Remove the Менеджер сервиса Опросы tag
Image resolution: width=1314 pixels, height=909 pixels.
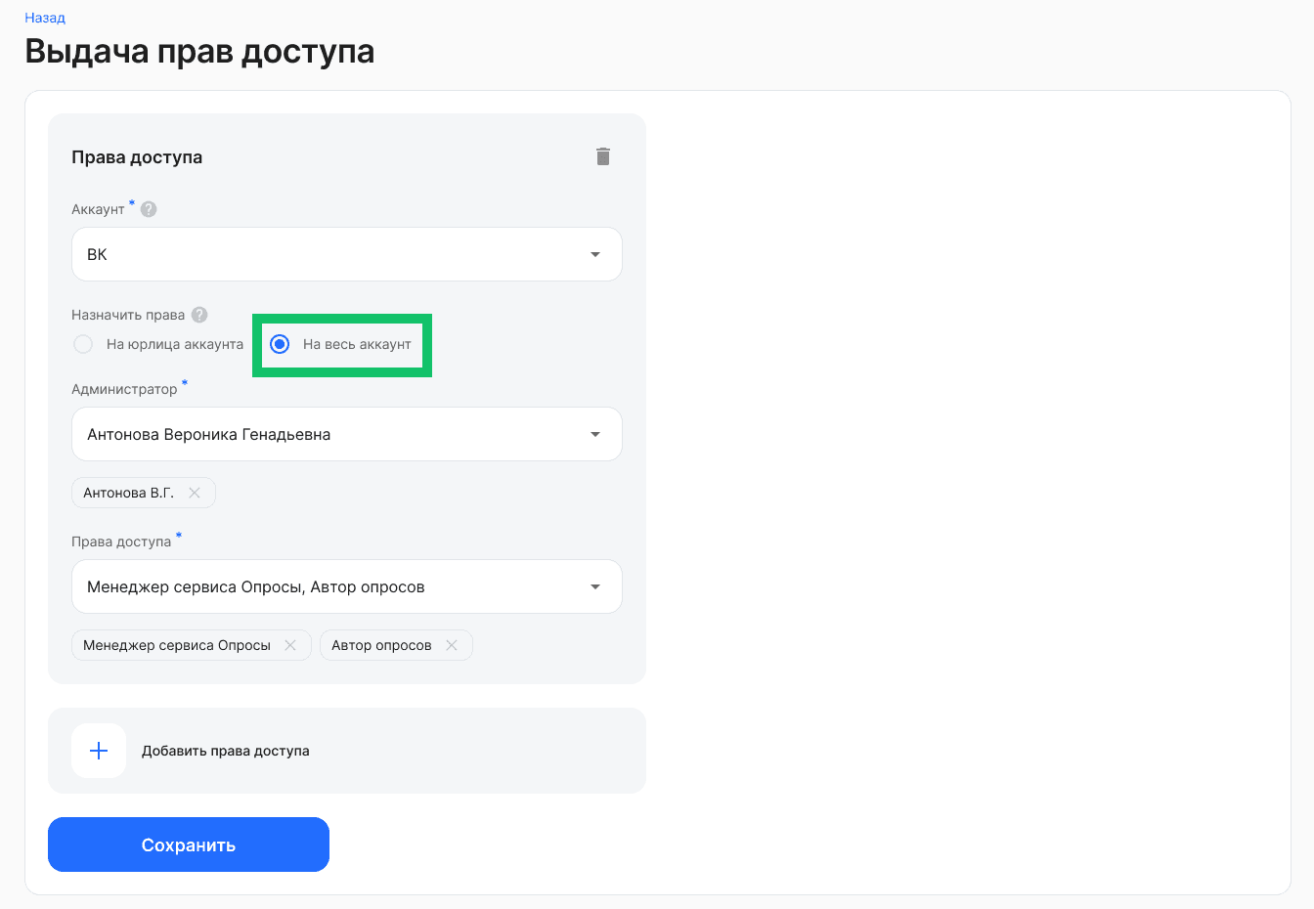(290, 645)
